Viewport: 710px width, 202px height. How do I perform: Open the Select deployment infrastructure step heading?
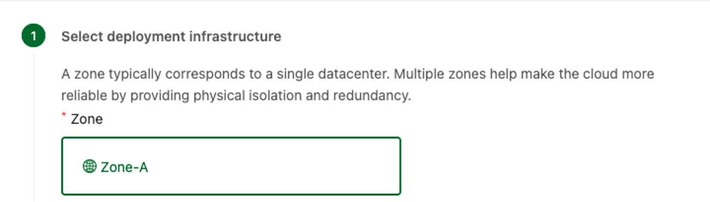(171, 36)
